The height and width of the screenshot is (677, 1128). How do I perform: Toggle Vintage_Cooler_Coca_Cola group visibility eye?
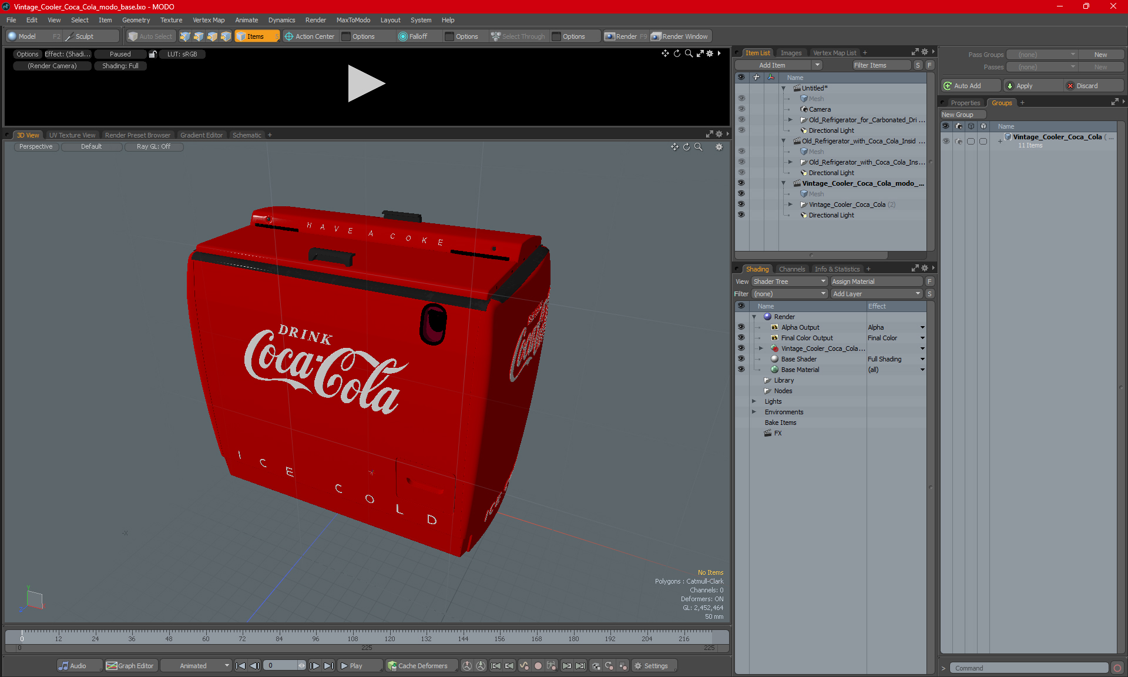pyautogui.click(x=946, y=141)
